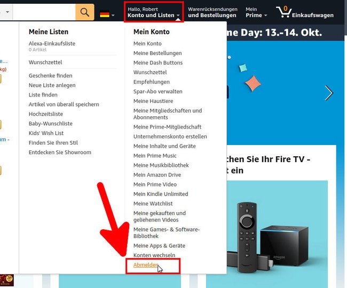Open Meine gekauften und geliehenen Videos

(x=160, y=217)
